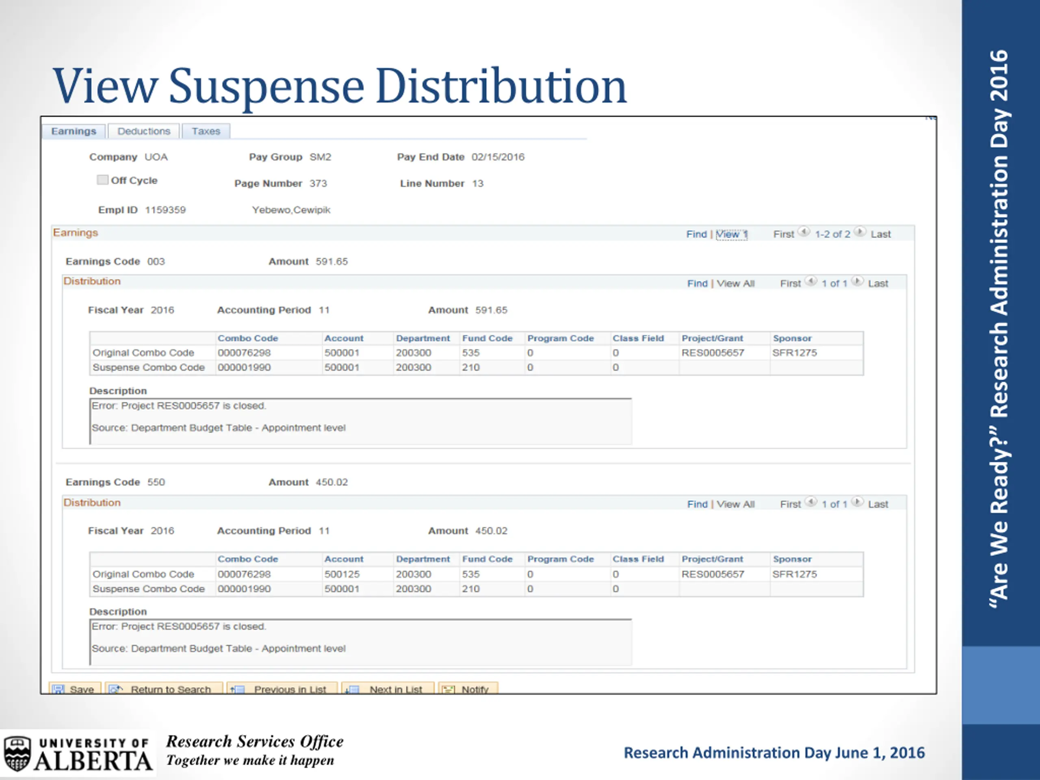Click Last link in Earnings header

880,234
